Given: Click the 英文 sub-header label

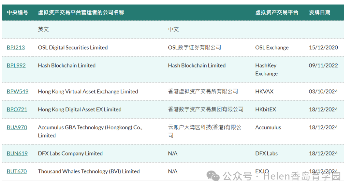Looking at the screenshot, I should [x=43, y=29].
